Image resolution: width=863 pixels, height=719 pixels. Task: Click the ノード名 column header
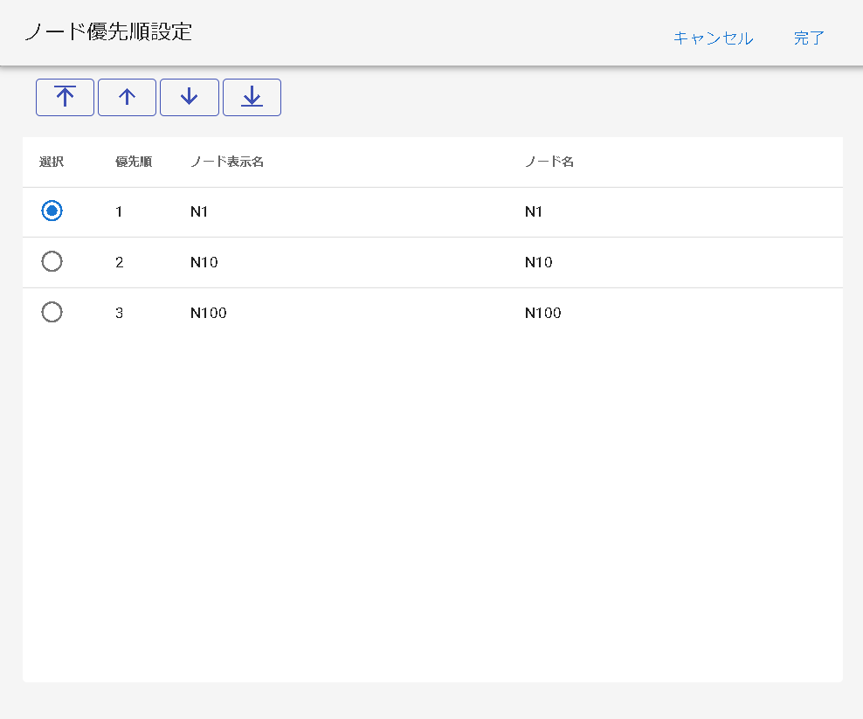549,162
